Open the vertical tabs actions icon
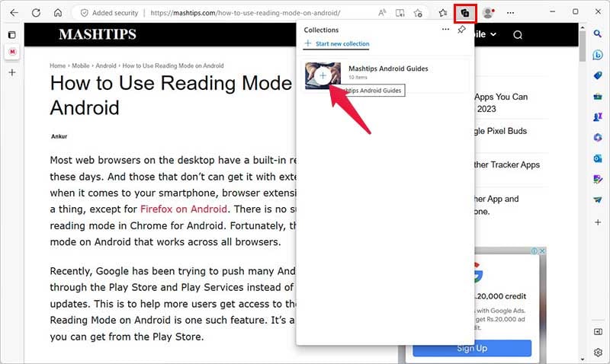 [12, 35]
